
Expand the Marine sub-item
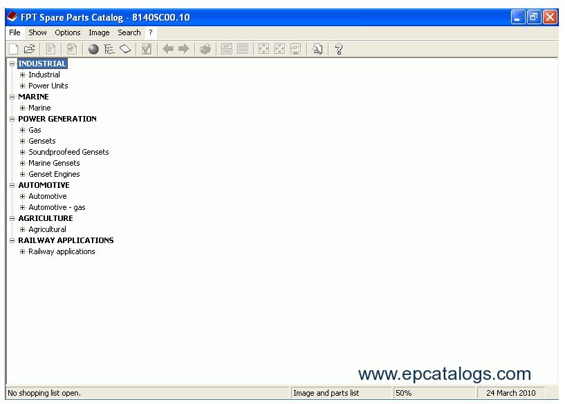[22, 108]
